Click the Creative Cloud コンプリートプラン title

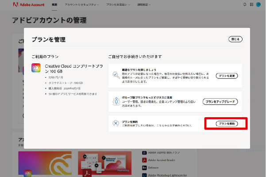click(x=74, y=69)
